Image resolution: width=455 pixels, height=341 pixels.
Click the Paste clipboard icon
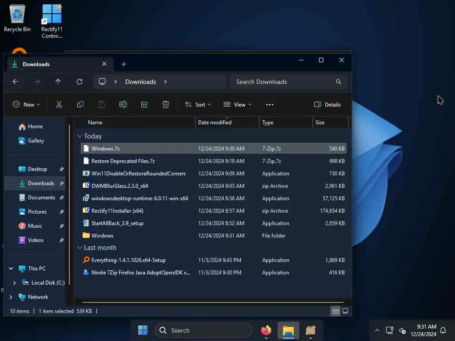(102, 104)
